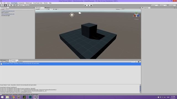Viewport: 177px width, 99px height.
Task: Click the console Clear button
Action: pyautogui.click(x=2, y=62)
